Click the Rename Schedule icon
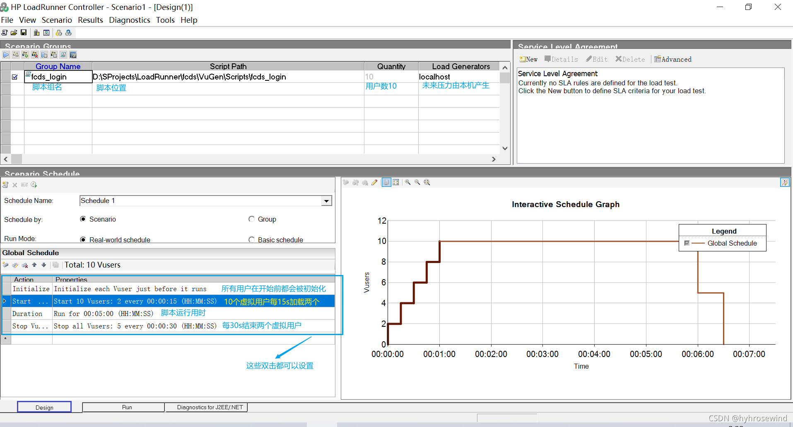Viewport: 793px width, 427px height. click(x=24, y=185)
